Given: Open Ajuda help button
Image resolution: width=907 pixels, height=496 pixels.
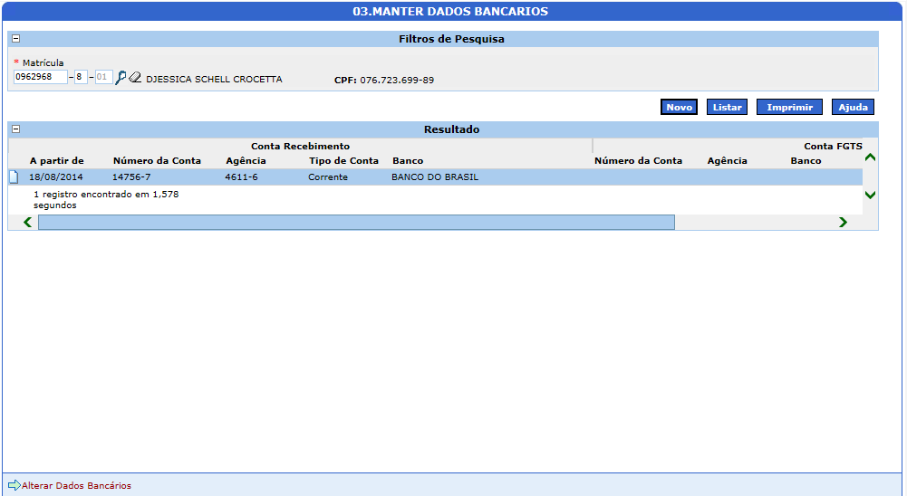Looking at the screenshot, I should (853, 107).
